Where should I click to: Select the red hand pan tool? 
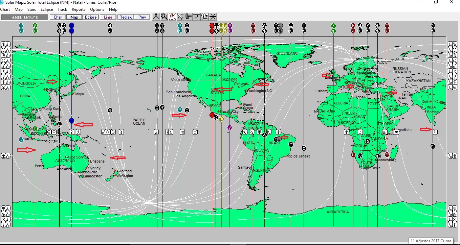pos(172,17)
